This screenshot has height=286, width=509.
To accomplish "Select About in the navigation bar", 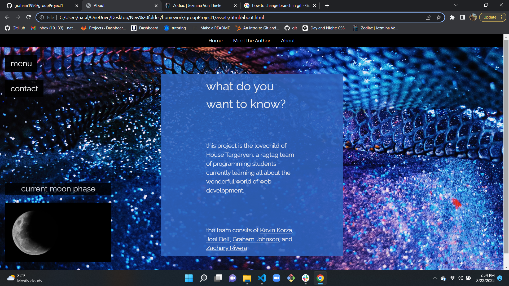I will [x=288, y=41].
